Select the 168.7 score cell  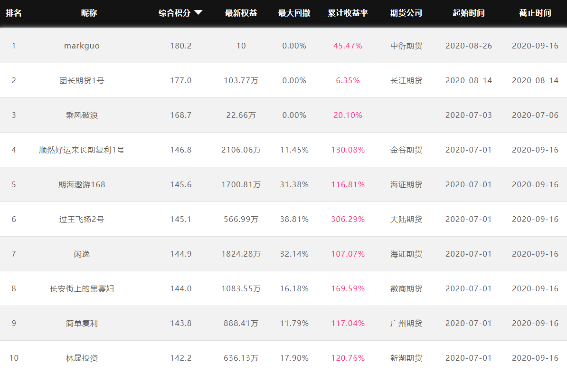coord(181,115)
